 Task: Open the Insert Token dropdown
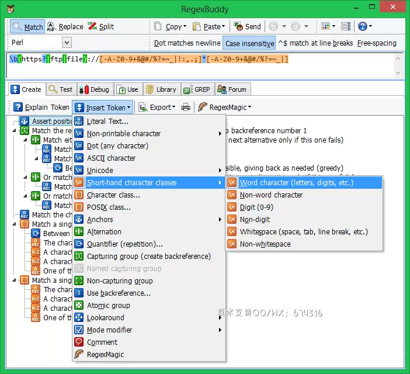point(103,108)
